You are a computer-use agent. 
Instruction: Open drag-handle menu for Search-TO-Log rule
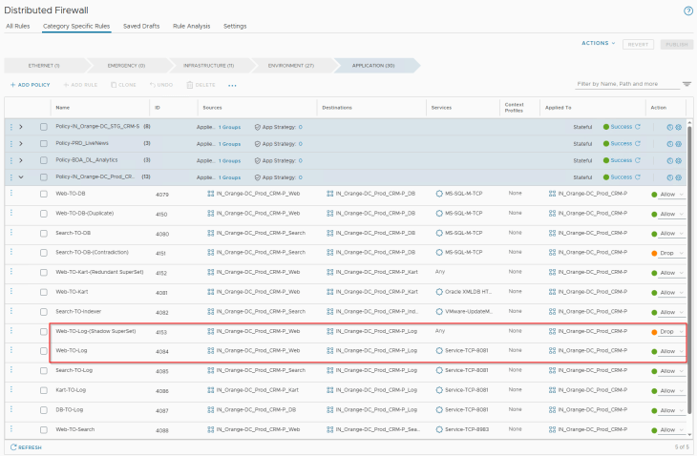[11, 370]
